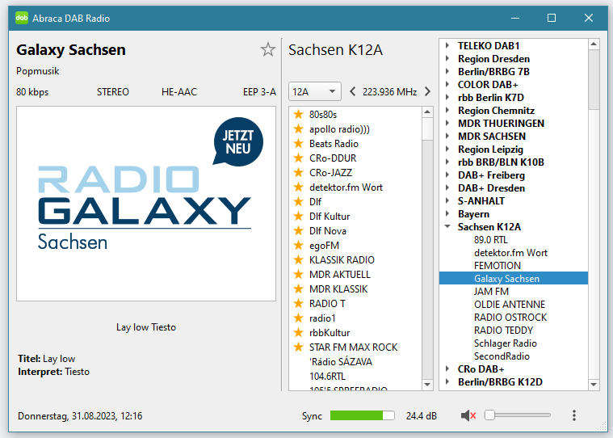The image size is (613, 438).
Task: Mark Galaxy Sachsen as favorite with star
Action: [268, 50]
